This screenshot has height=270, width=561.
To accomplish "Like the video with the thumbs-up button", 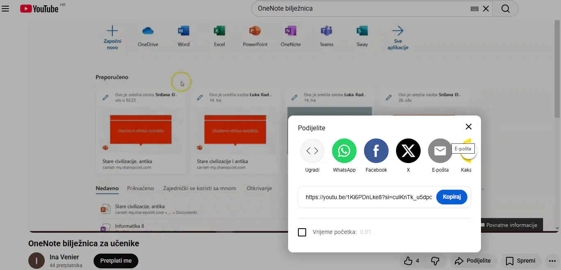I will (412, 261).
